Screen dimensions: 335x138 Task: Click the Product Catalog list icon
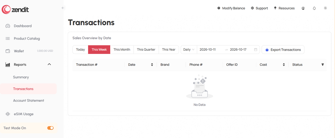[8, 39]
